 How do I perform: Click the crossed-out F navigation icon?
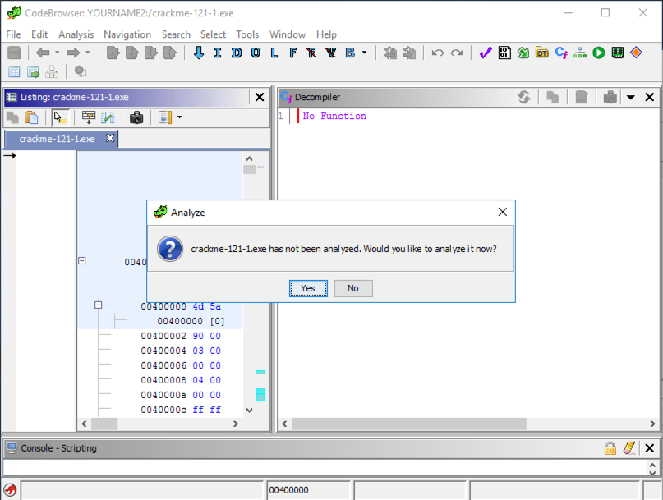click(x=311, y=53)
